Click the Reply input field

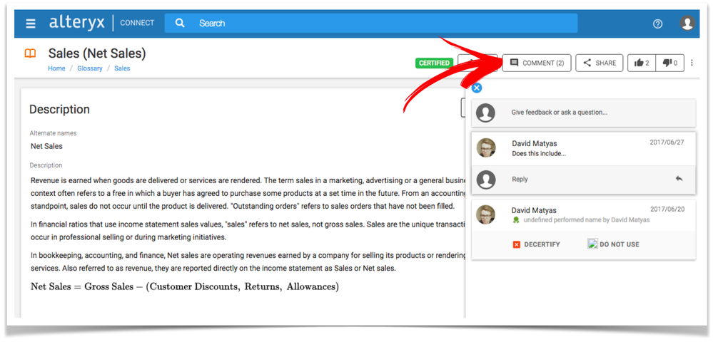583,180
